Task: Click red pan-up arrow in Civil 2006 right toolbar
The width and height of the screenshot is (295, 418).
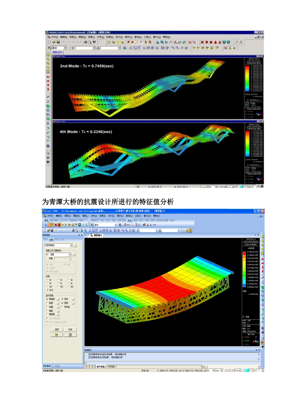Action: click(262, 267)
